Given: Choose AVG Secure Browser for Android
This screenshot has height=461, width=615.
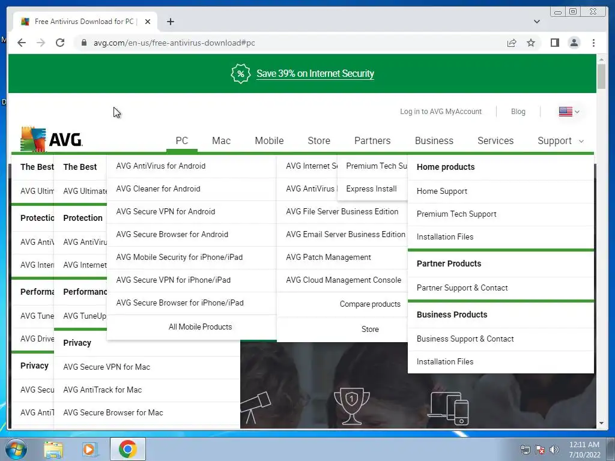Looking at the screenshot, I should point(172,235).
